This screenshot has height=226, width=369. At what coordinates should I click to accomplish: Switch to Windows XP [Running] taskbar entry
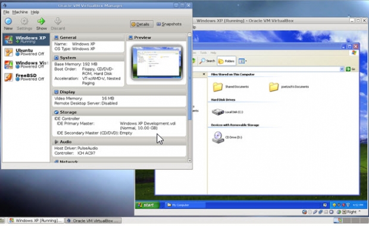36,221
